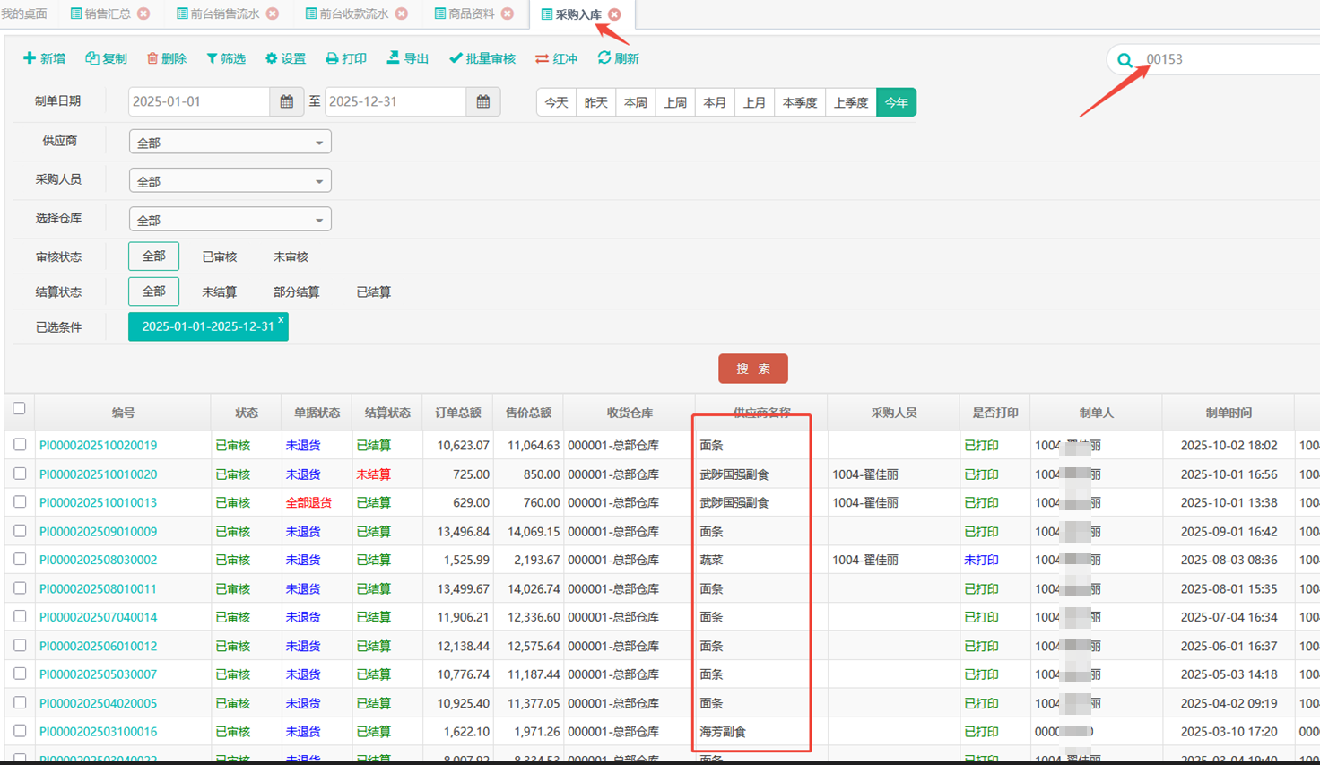Viewport: 1320px width, 765px height.
Task: Check the row PI0000202510020019 checkbox
Action: point(20,445)
